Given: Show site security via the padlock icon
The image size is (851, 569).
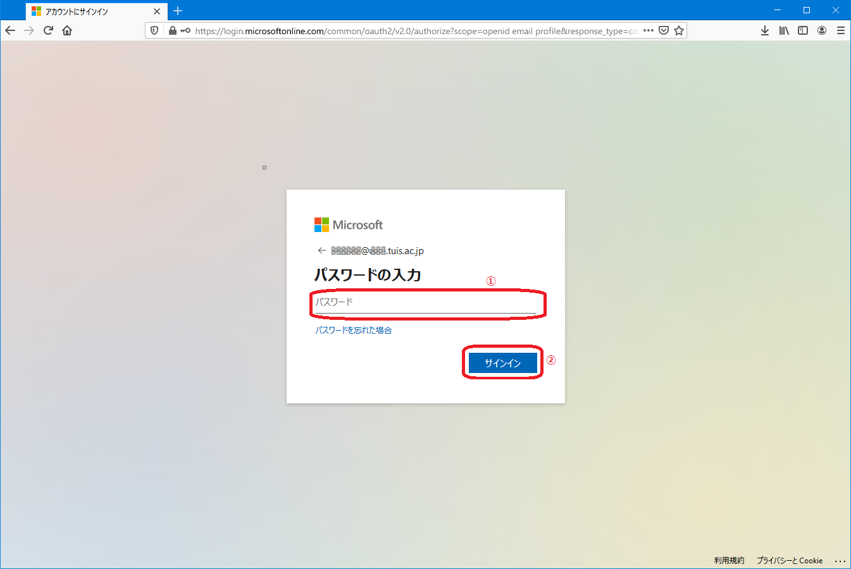Looking at the screenshot, I should tap(172, 30).
